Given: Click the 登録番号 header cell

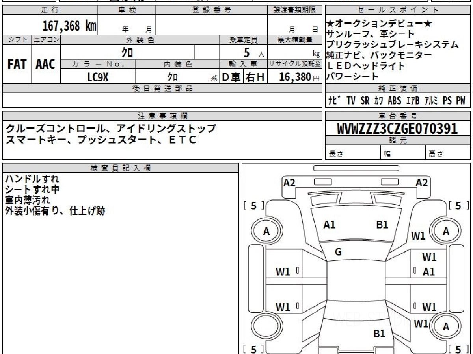Looking at the screenshot, I should [x=212, y=11].
